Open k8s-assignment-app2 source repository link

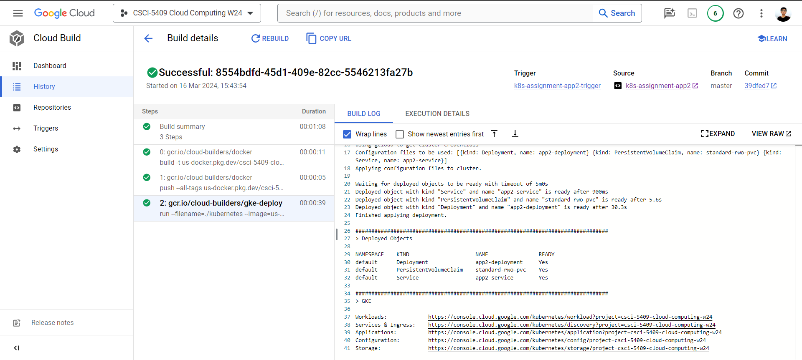pyautogui.click(x=662, y=86)
